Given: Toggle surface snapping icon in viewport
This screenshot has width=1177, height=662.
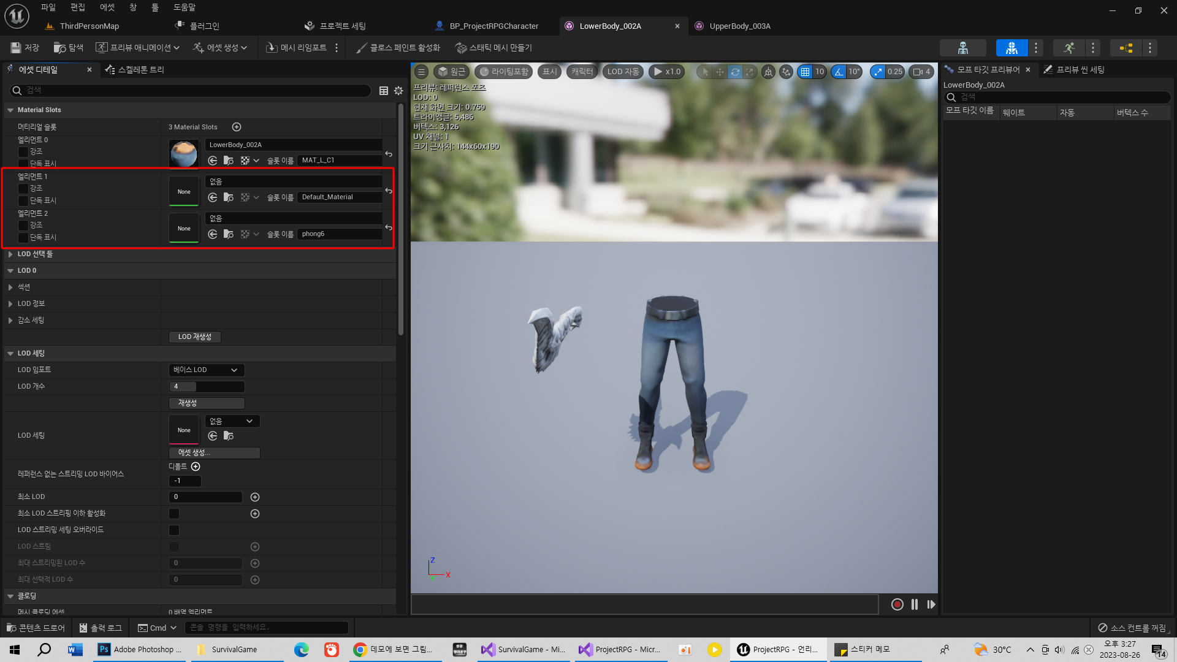Looking at the screenshot, I should click(x=786, y=72).
